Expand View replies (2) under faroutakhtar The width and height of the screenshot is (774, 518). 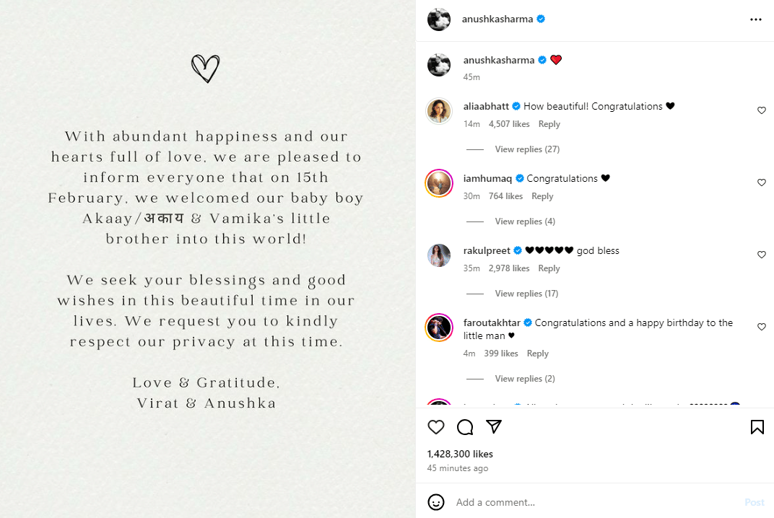(x=525, y=379)
